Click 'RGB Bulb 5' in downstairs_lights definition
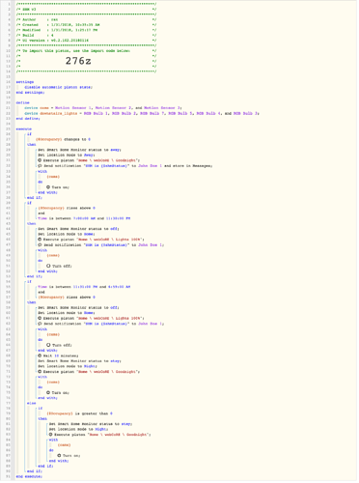 180,114
